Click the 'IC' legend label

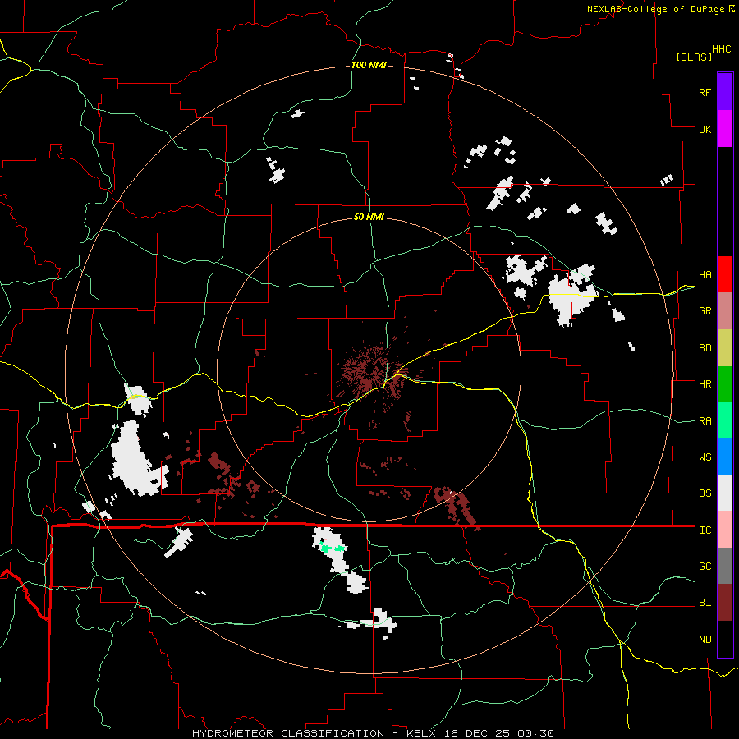(x=705, y=530)
